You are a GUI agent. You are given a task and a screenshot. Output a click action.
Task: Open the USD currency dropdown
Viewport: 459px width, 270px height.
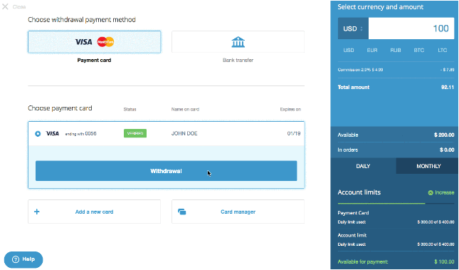pyautogui.click(x=353, y=28)
